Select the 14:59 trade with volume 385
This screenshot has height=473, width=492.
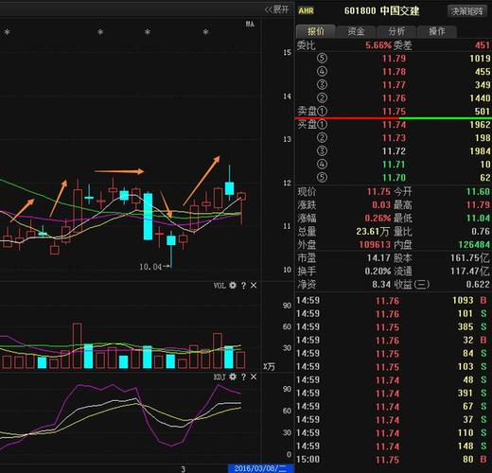point(394,327)
